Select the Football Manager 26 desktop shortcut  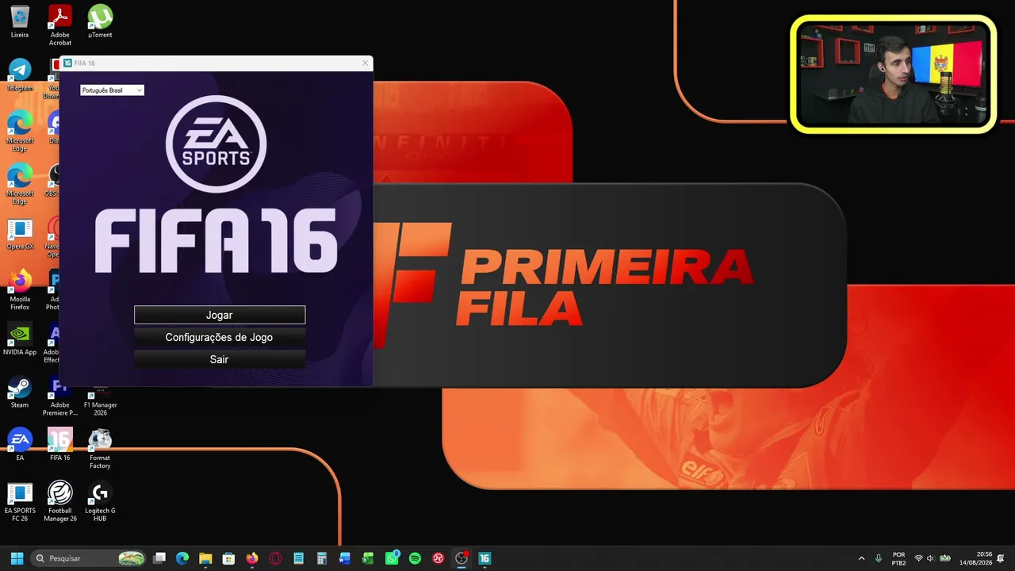coord(60,502)
